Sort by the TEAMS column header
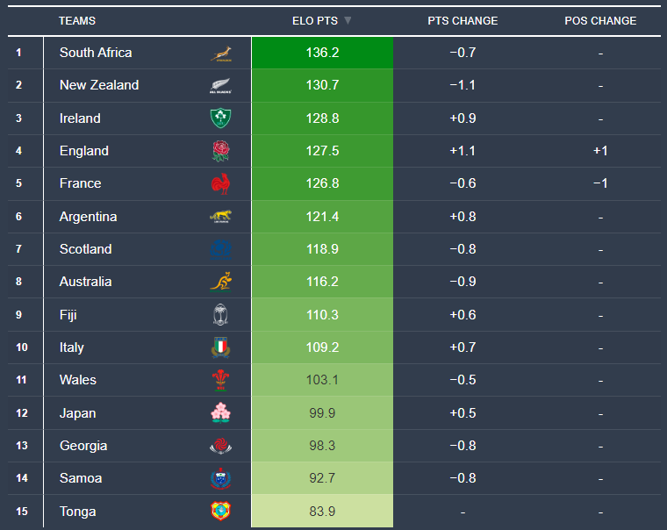Viewport: 667px width, 530px height. click(x=77, y=20)
